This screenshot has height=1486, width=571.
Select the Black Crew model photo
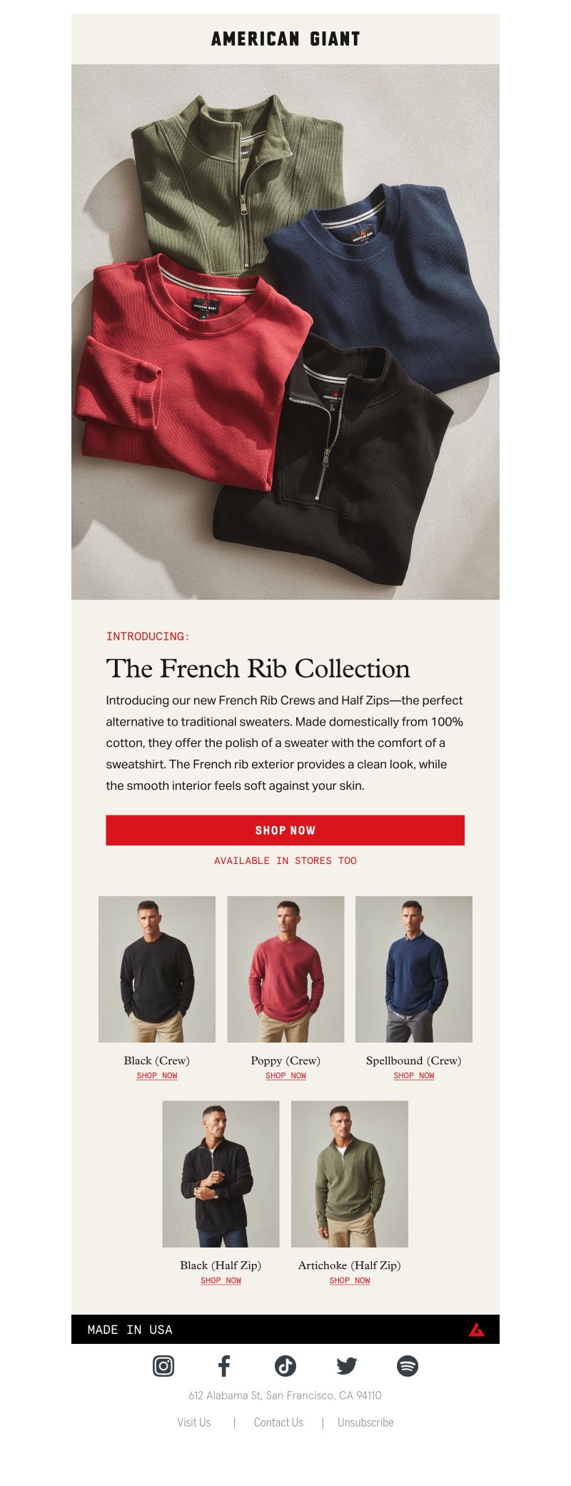(x=157, y=969)
